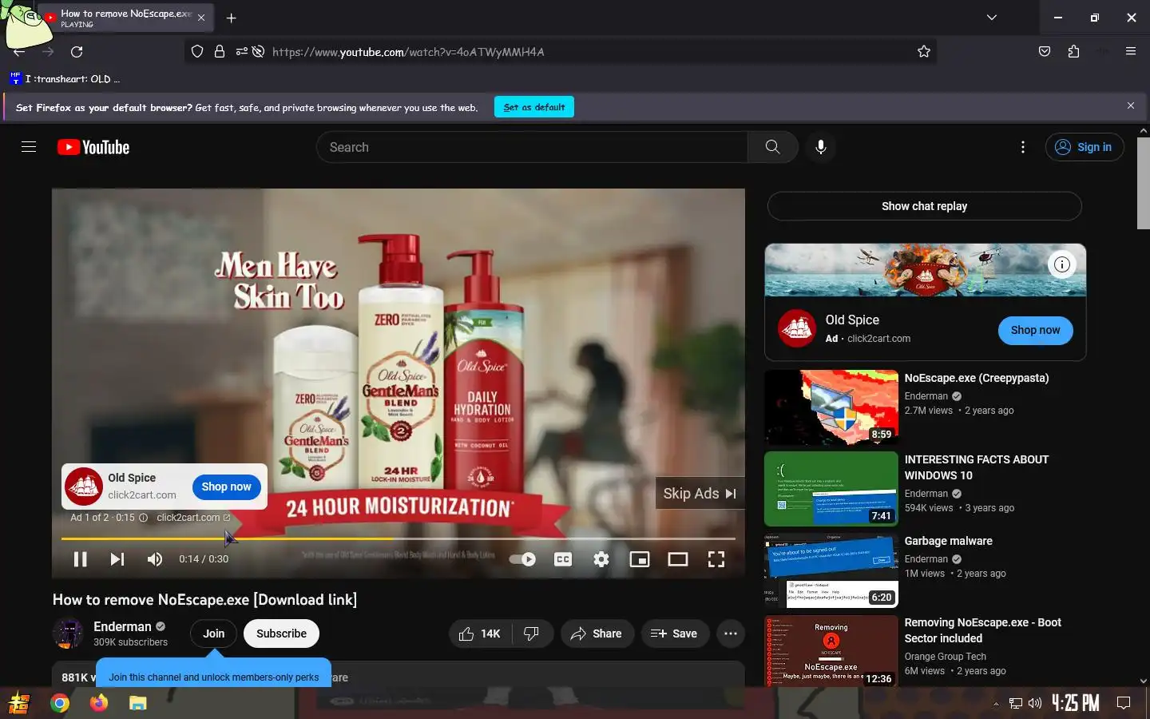Open Firefox extensions puzzle icon
The image size is (1150, 719).
pos(1073,51)
